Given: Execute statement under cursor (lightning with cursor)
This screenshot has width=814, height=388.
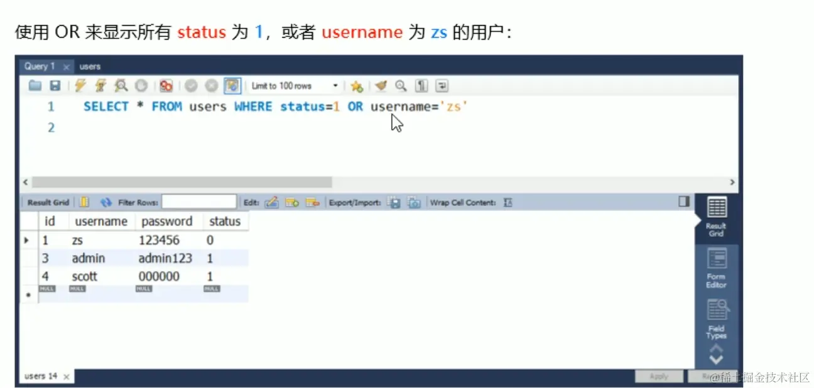Looking at the screenshot, I should (100, 86).
